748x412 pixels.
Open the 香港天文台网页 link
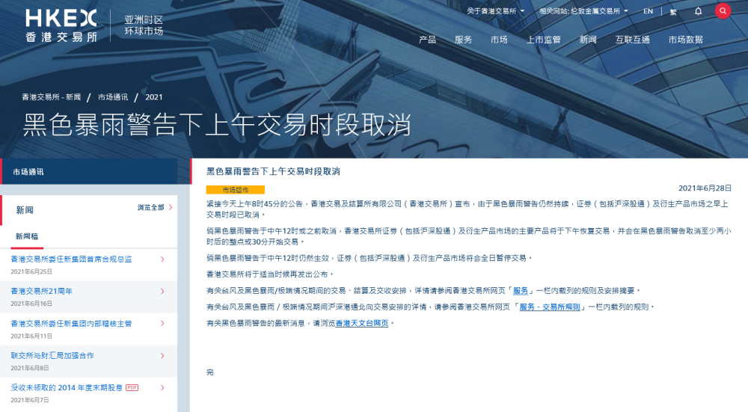[361, 323]
